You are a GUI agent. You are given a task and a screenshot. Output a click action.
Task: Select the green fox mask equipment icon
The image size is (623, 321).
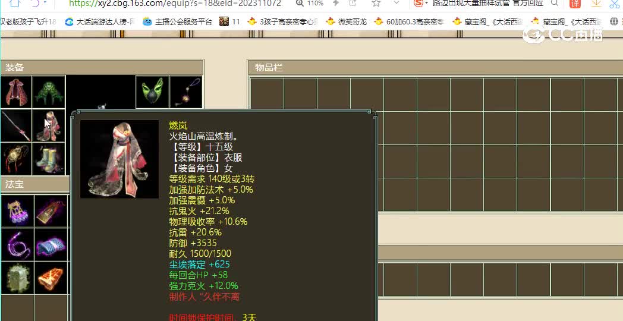coord(152,92)
